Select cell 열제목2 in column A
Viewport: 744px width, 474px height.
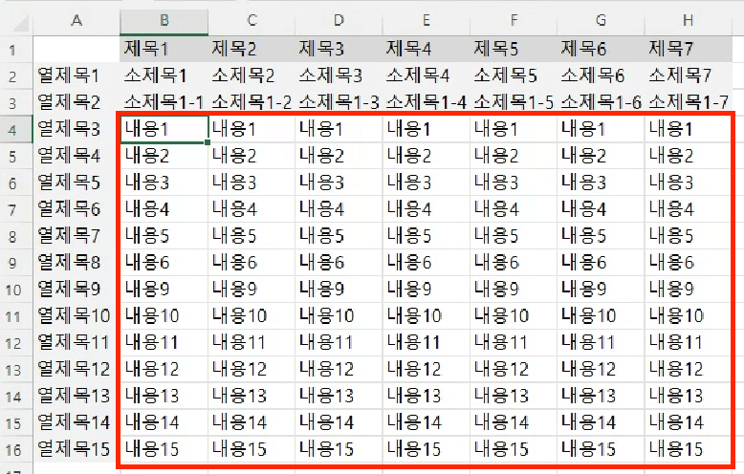[77, 102]
